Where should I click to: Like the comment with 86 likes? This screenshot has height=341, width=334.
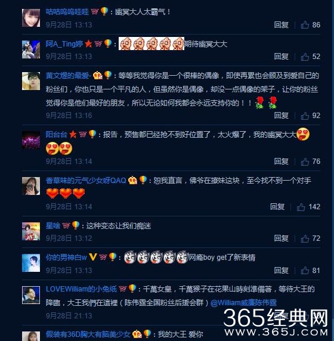pos(305,25)
